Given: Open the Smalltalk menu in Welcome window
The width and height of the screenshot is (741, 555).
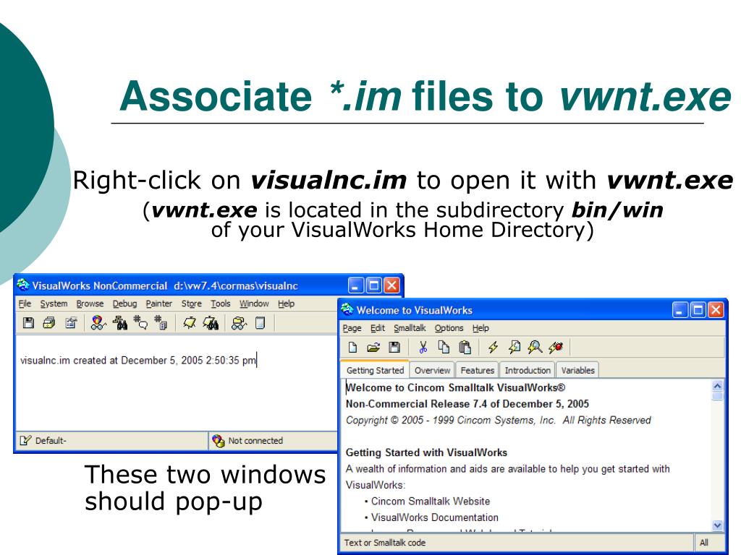Looking at the screenshot, I should [x=410, y=328].
